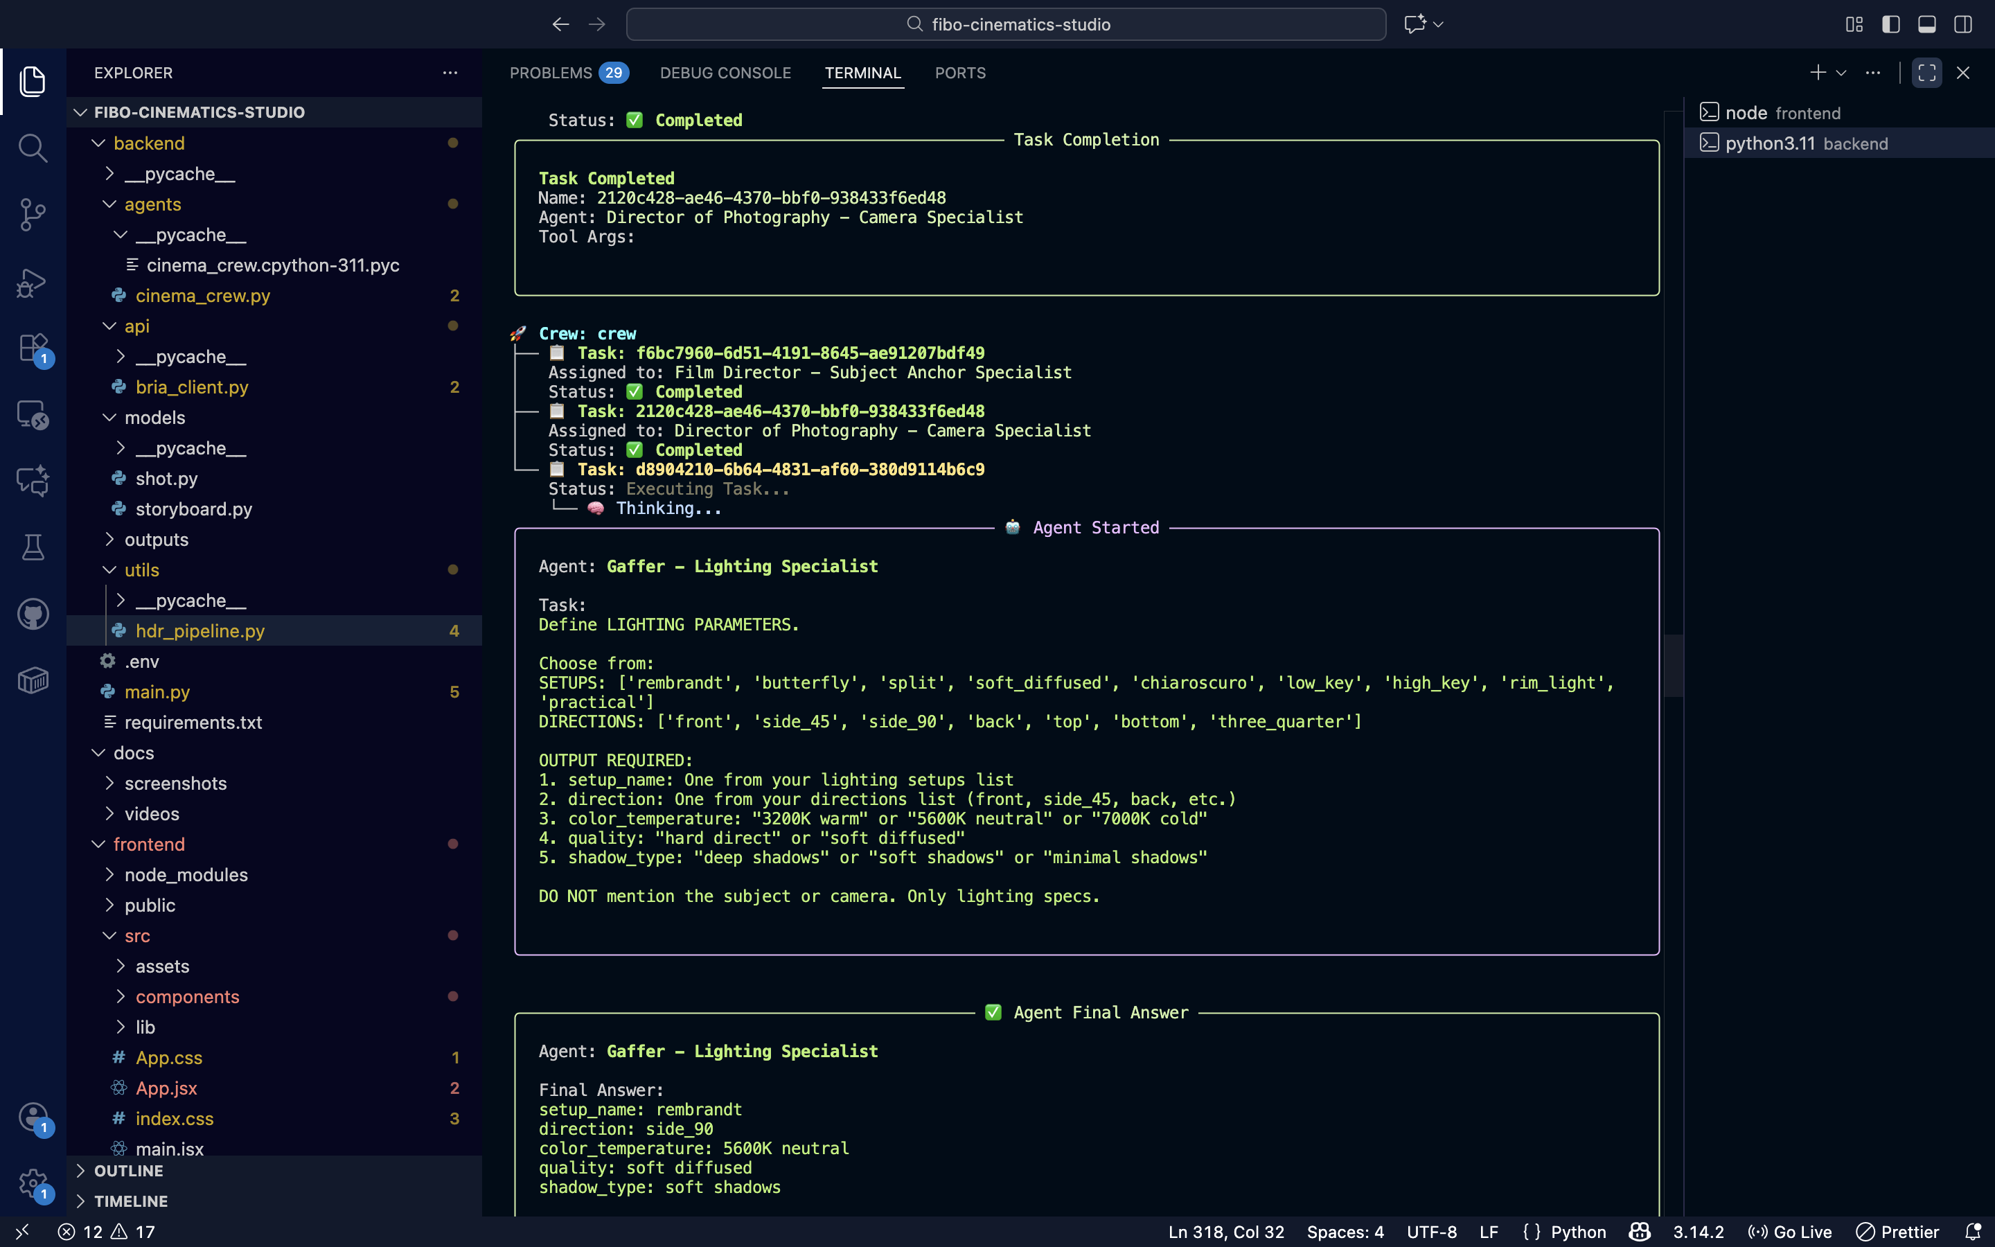Open the GitHub view in activity bar
Screen dimensions: 1995x1247
pyautogui.click(x=32, y=614)
